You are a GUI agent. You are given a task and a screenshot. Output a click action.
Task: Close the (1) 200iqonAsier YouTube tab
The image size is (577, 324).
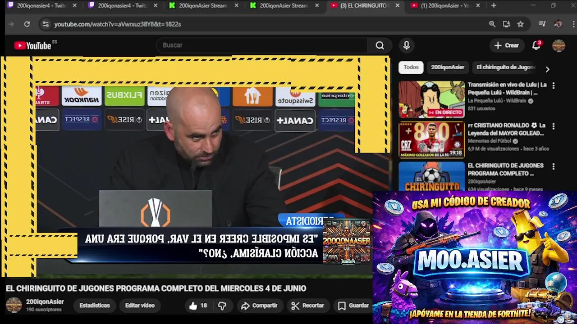[x=478, y=5]
